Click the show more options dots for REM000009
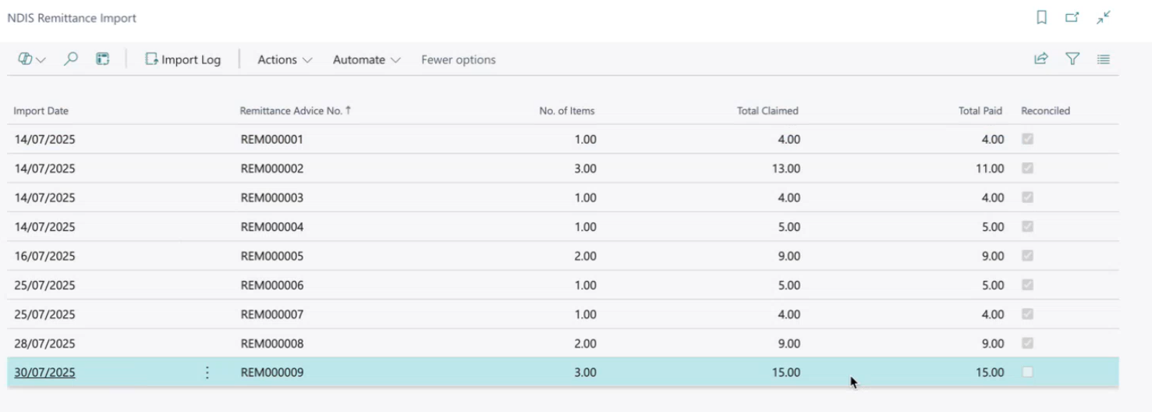Image resolution: width=1152 pixels, height=412 pixels. 207,372
